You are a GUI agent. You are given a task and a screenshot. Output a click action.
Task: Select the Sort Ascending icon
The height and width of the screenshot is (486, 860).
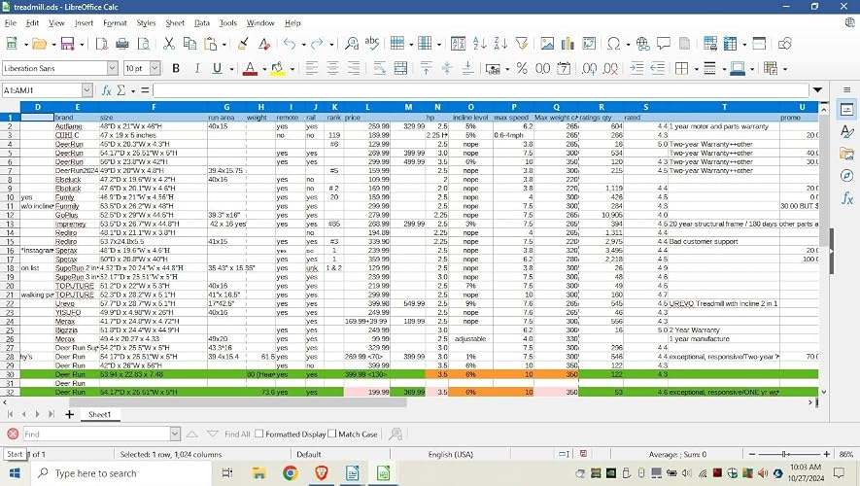(479, 44)
